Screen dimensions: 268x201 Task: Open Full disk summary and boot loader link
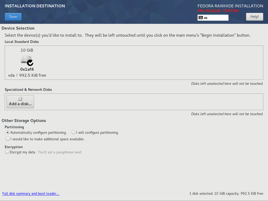[x=31, y=193]
